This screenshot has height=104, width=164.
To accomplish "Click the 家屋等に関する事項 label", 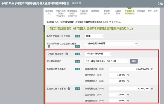I will coord(56,69).
